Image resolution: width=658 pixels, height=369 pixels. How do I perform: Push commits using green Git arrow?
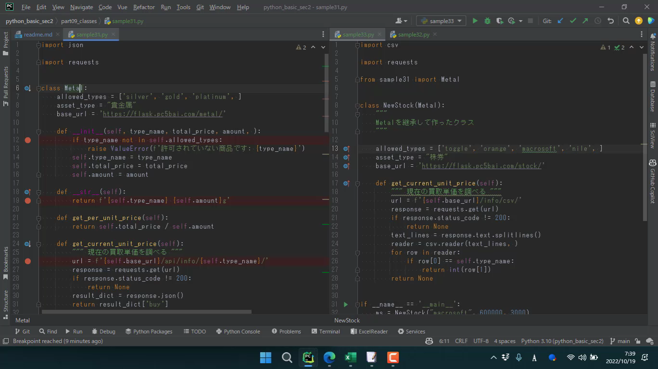pos(585,21)
